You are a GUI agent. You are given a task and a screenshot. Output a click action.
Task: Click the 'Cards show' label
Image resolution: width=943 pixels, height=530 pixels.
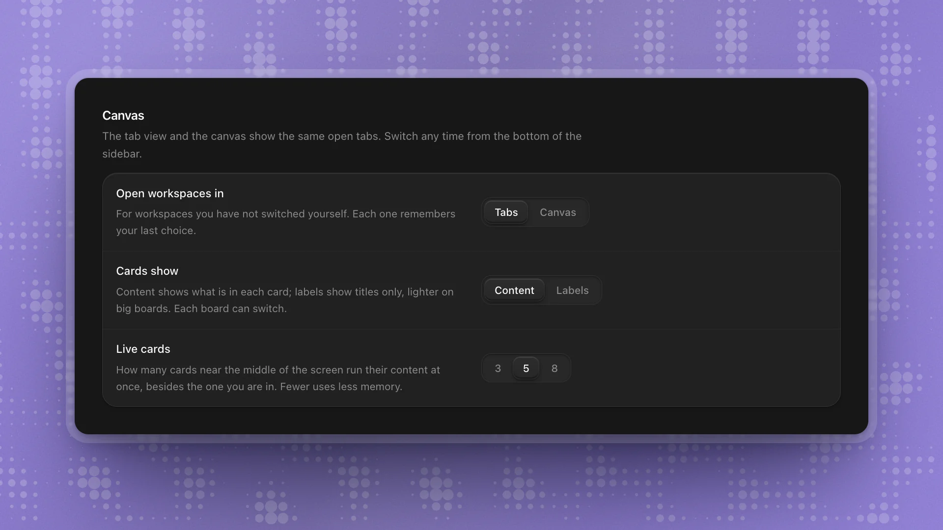147,271
